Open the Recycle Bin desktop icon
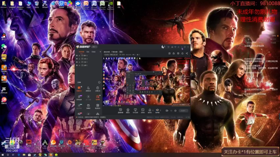 coord(37,5)
